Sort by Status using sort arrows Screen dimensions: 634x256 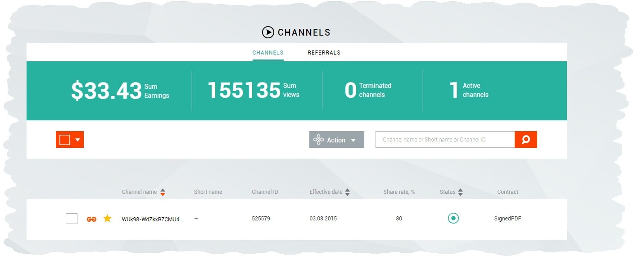[460, 192]
